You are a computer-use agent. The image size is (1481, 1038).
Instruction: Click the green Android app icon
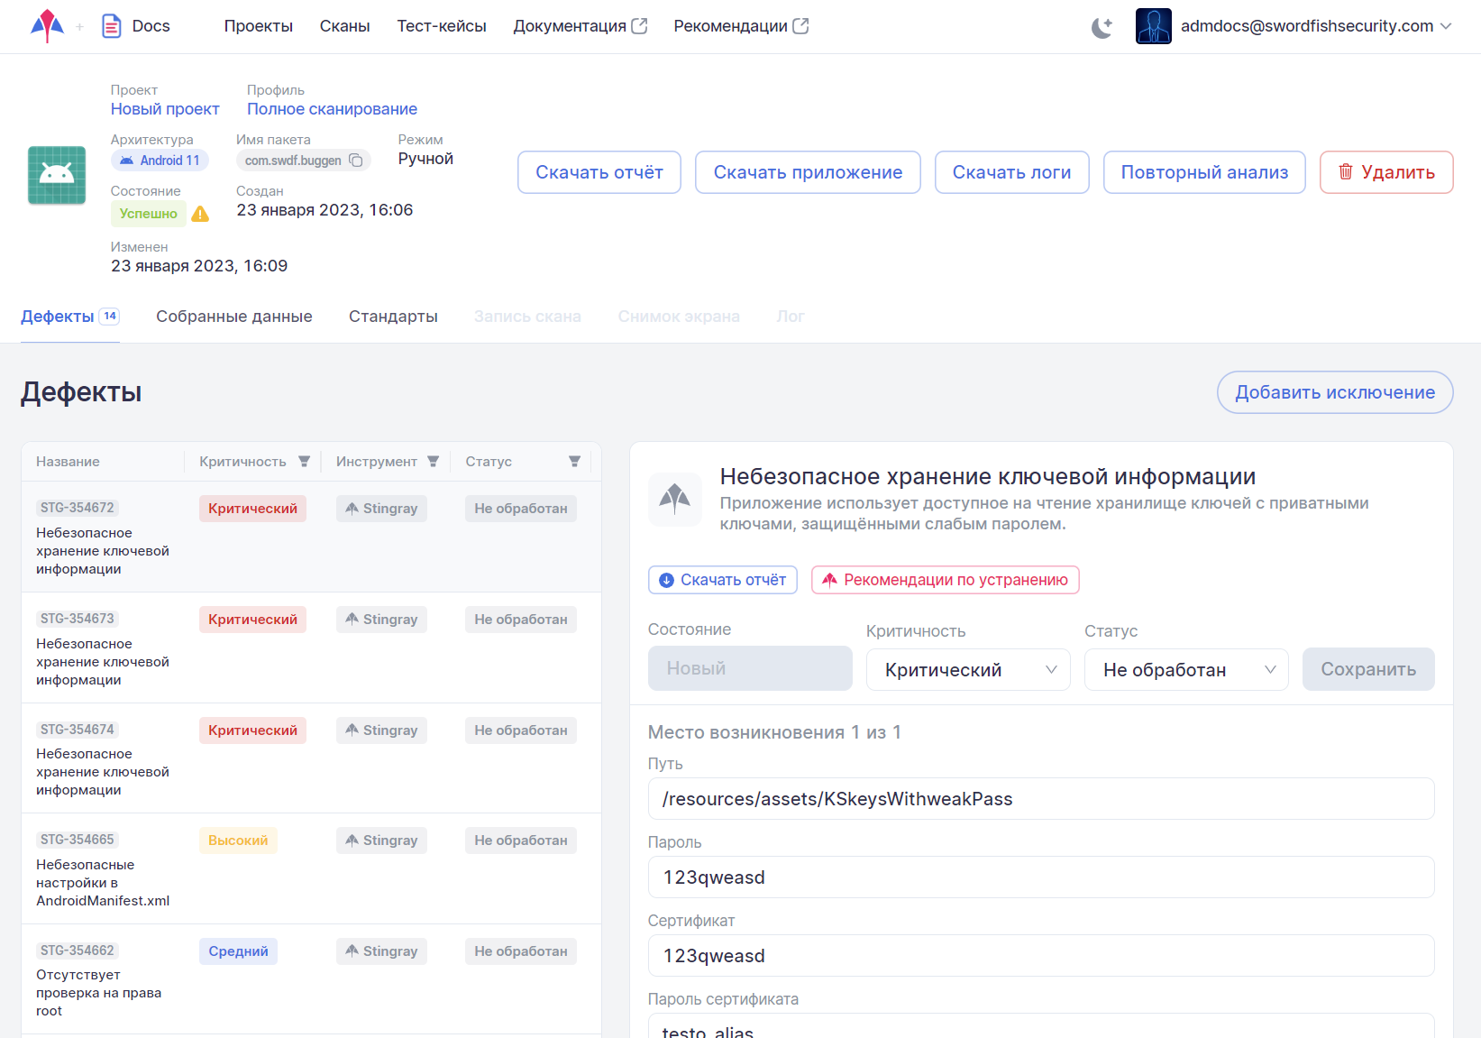(x=57, y=175)
